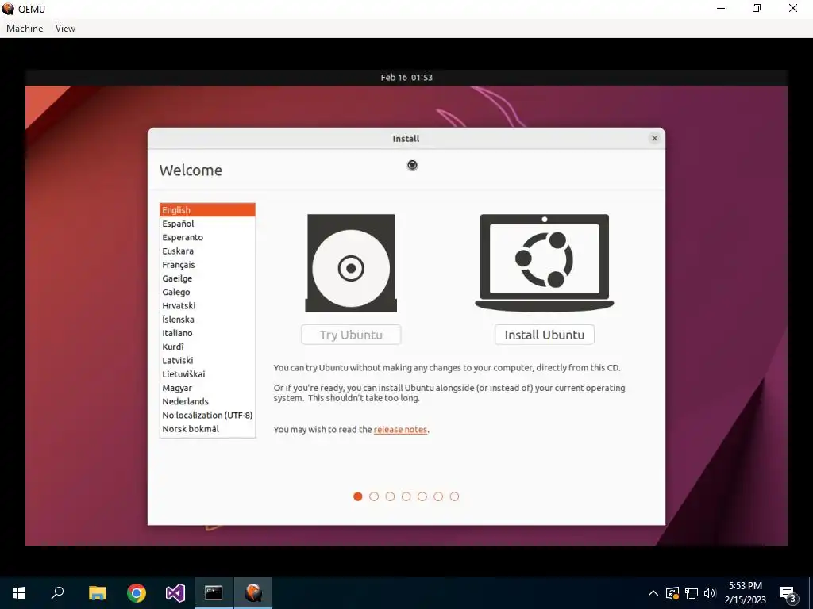
Task: Open Windows Start menu
Action: point(19,593)
